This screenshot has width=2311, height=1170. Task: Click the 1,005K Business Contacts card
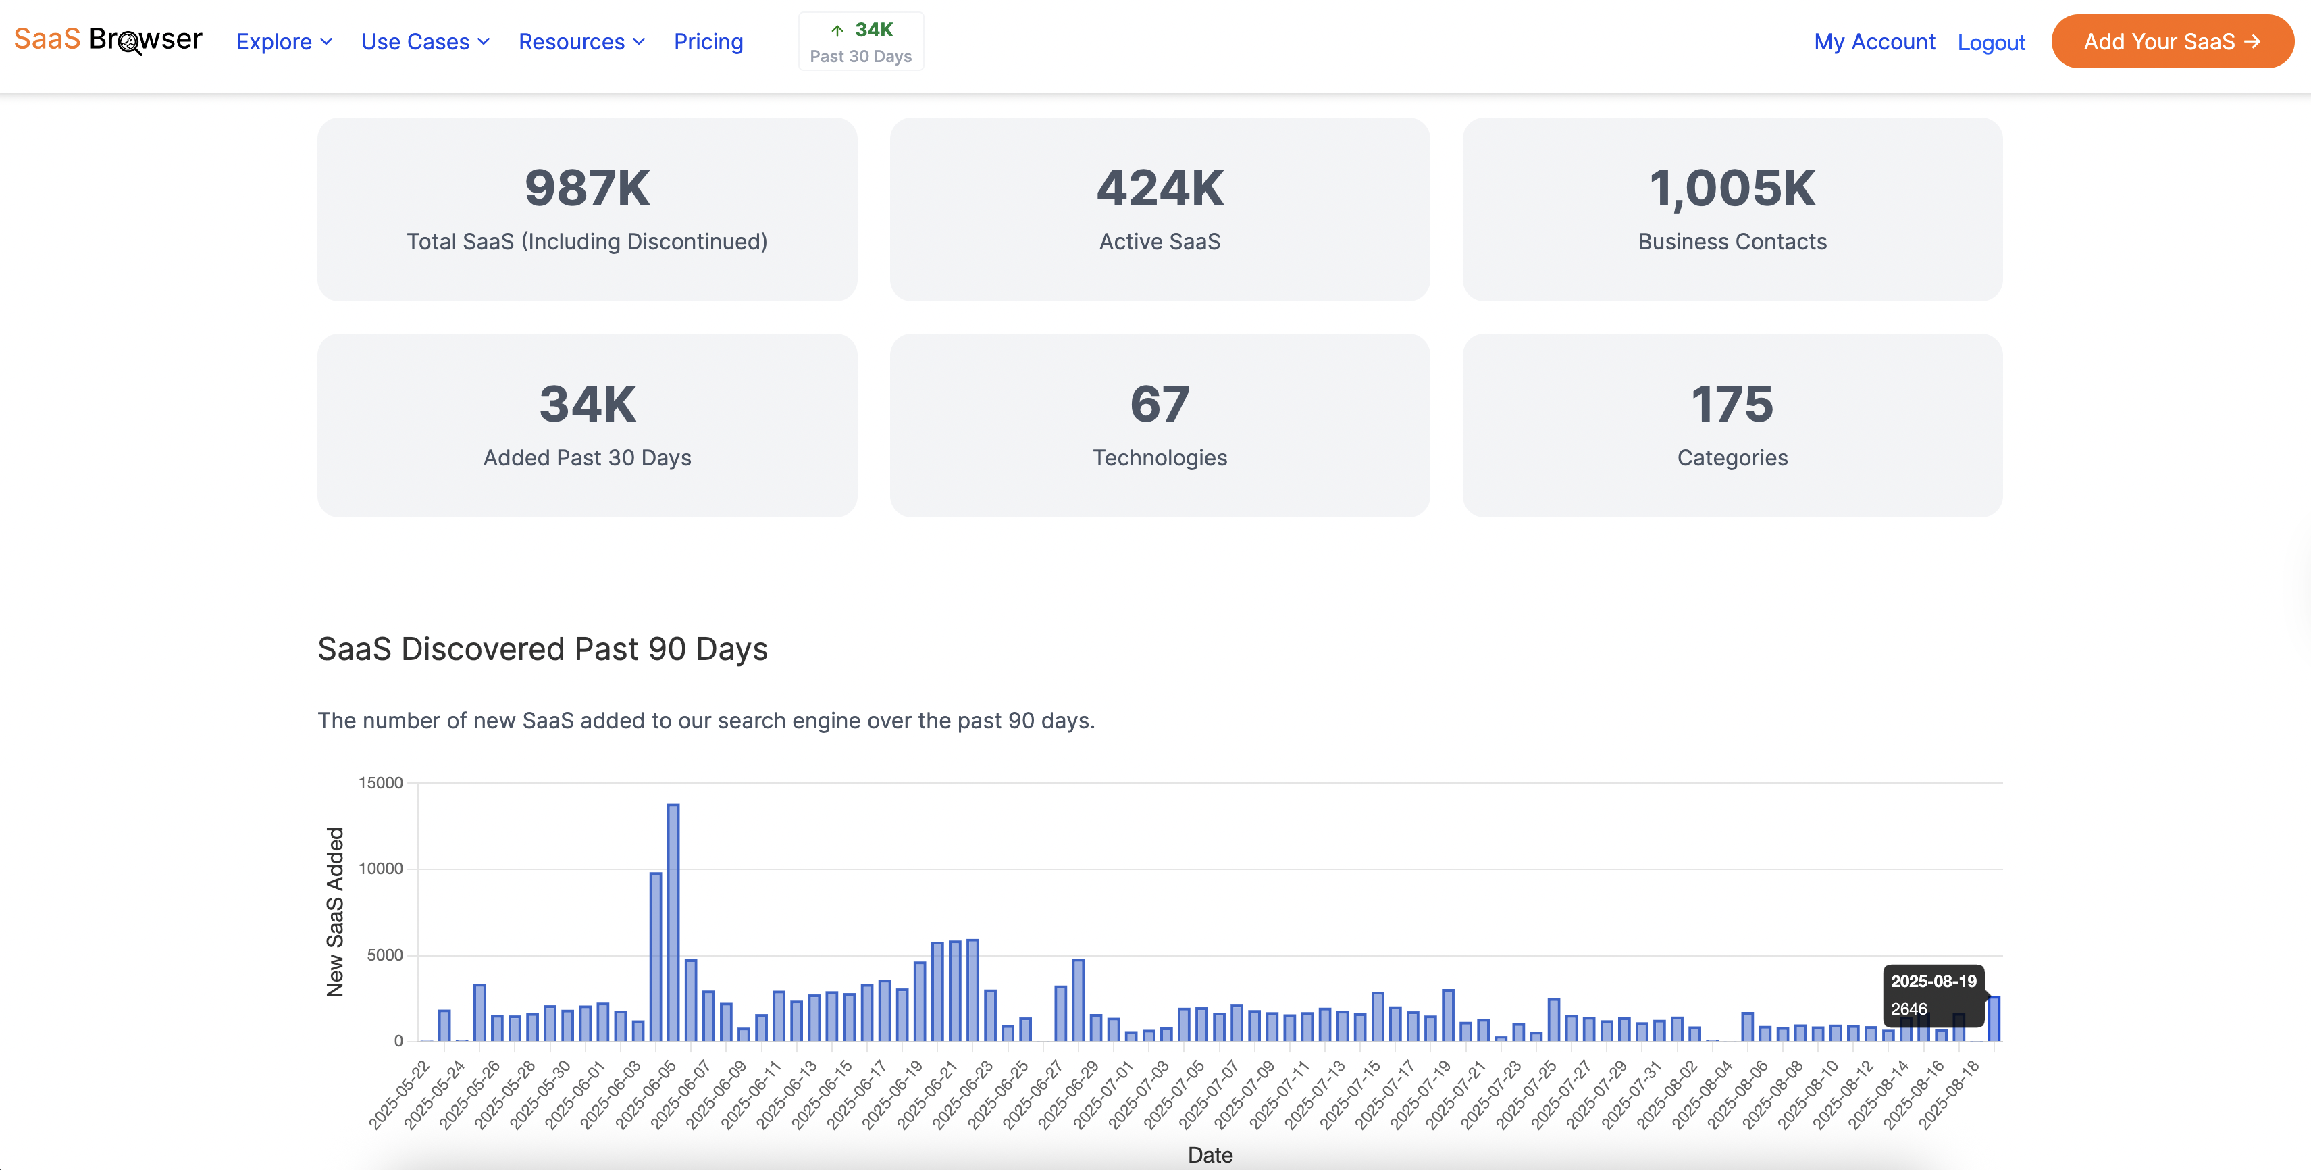point(1732,208)
